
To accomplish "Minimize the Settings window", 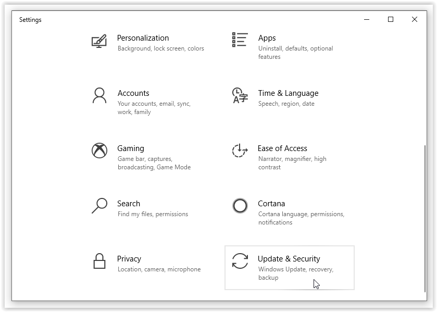I will [x=367, y=19].
